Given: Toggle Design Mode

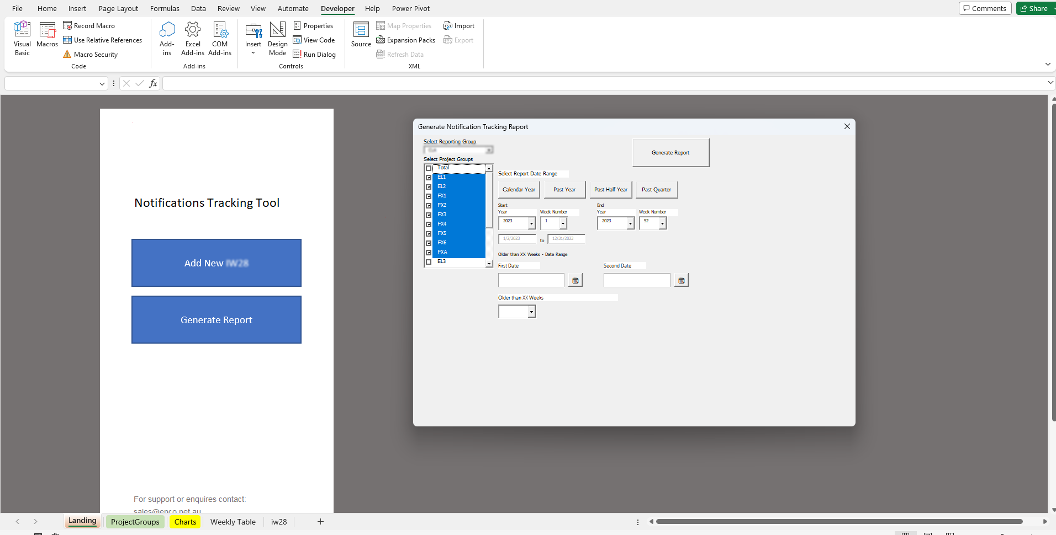Looking at the screenshot, I should (x=277, y=39).
